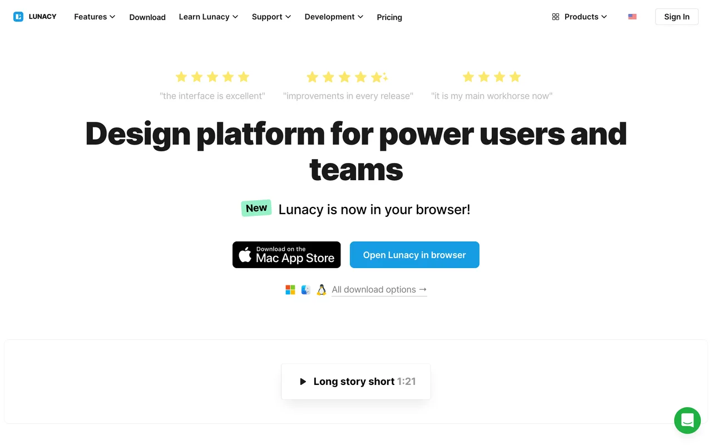Play the Long story short video
The image size is (712, 445).
(356, 382)
